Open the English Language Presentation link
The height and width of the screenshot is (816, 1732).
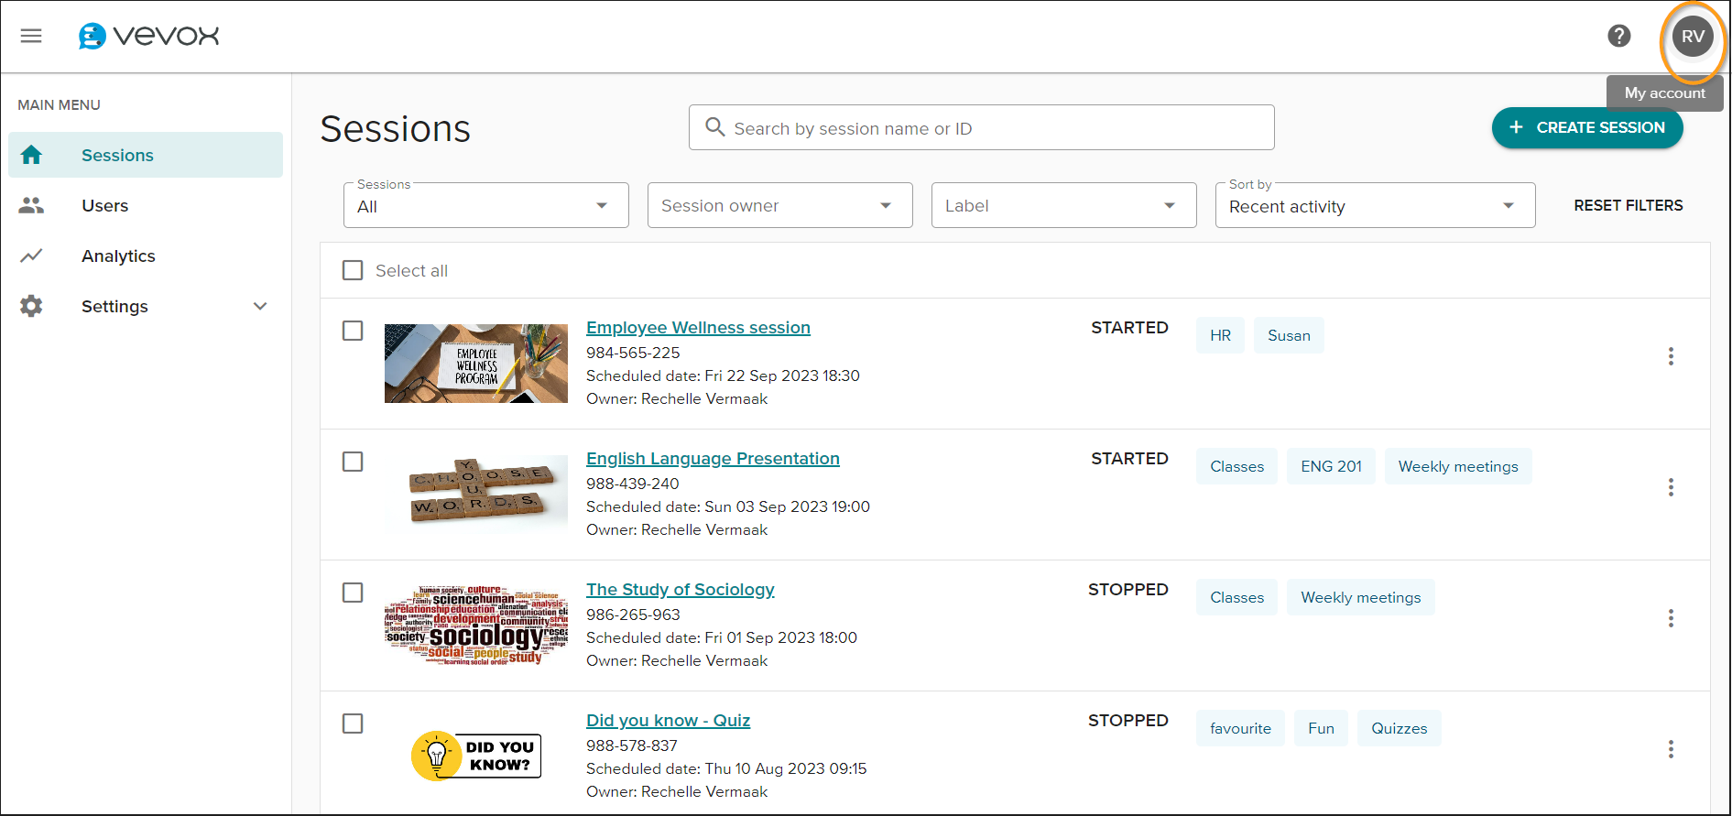coord(713,459)
